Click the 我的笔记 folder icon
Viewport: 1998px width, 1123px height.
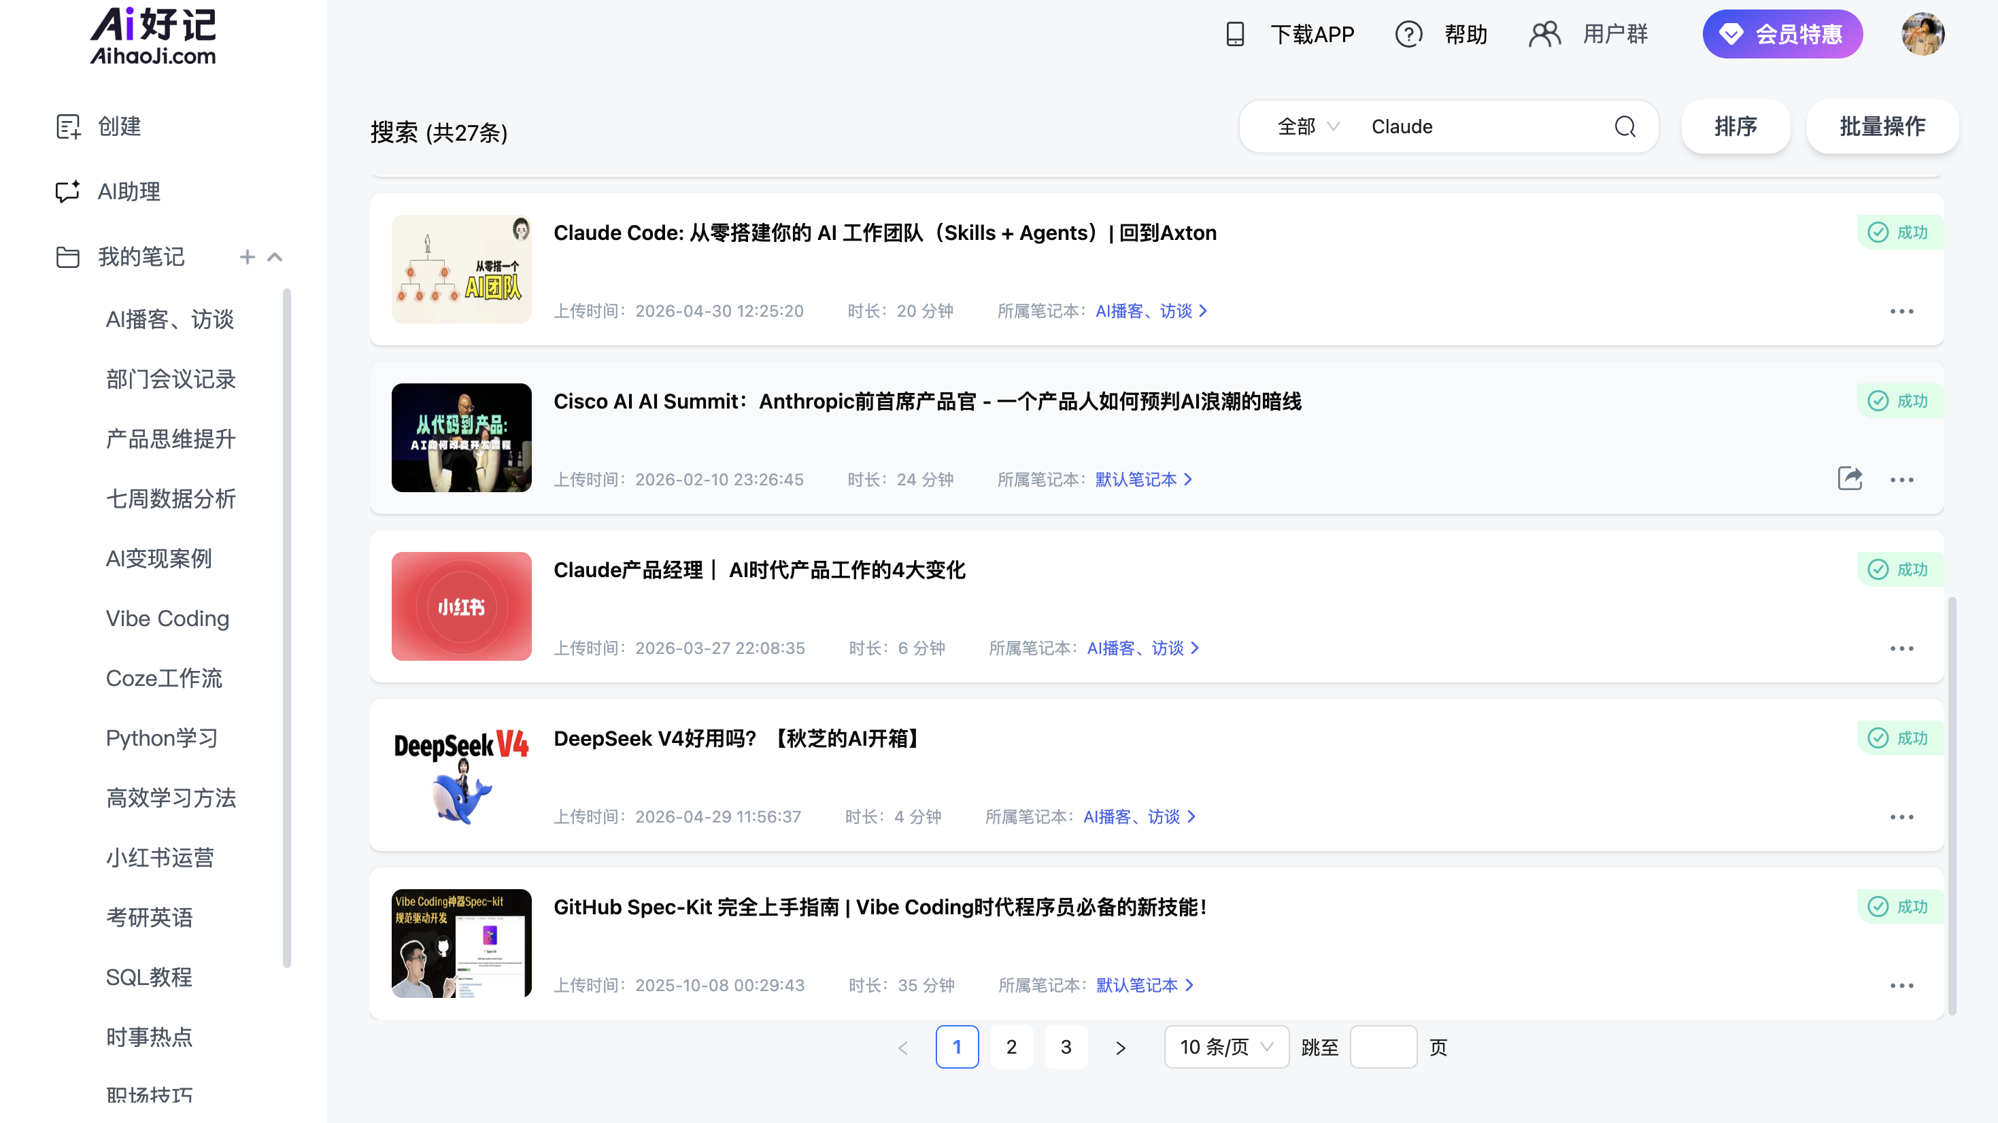coord(68,257)
